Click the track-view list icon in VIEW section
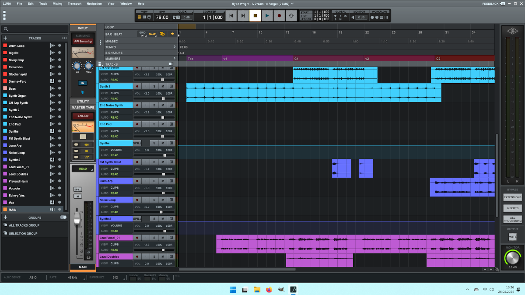This screenshot has width=525, height=295. [x=140, y=17]
